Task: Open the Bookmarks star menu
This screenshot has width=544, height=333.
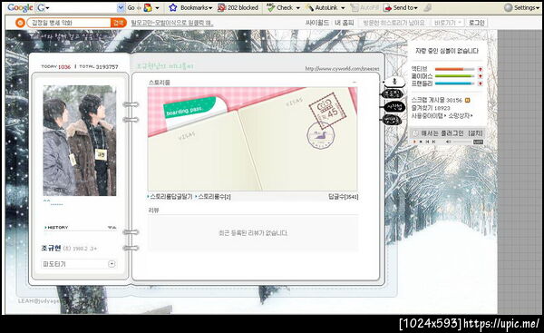Action: tap(190, 7)
